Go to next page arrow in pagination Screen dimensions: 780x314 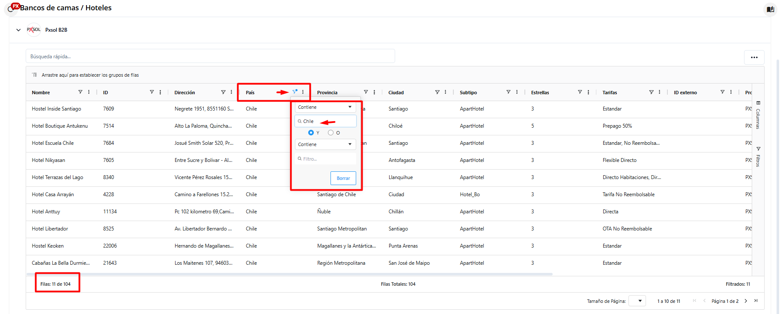tap(746, 301)
